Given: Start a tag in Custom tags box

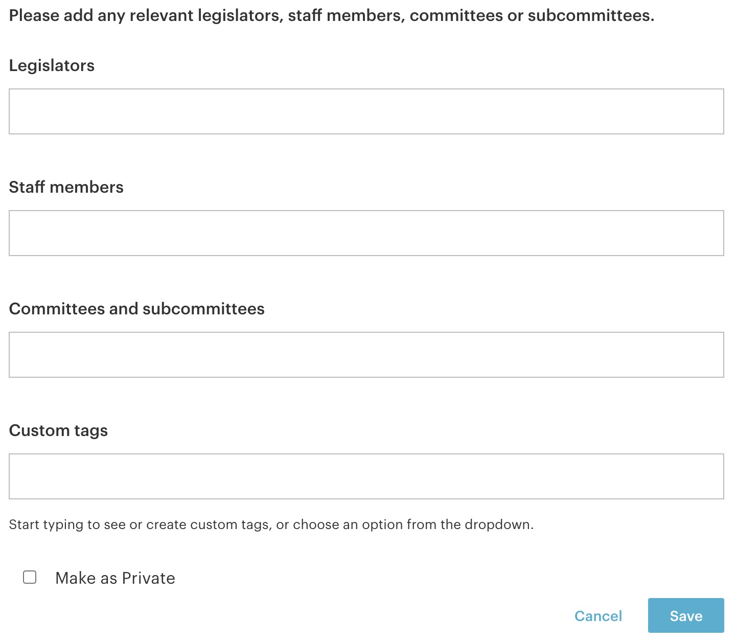Looking at the screenshot, I should [366, 476].
